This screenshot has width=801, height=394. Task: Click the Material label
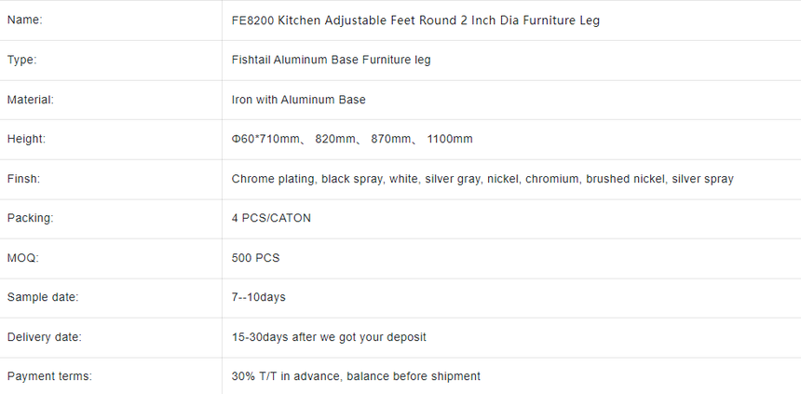click(30, 100)
